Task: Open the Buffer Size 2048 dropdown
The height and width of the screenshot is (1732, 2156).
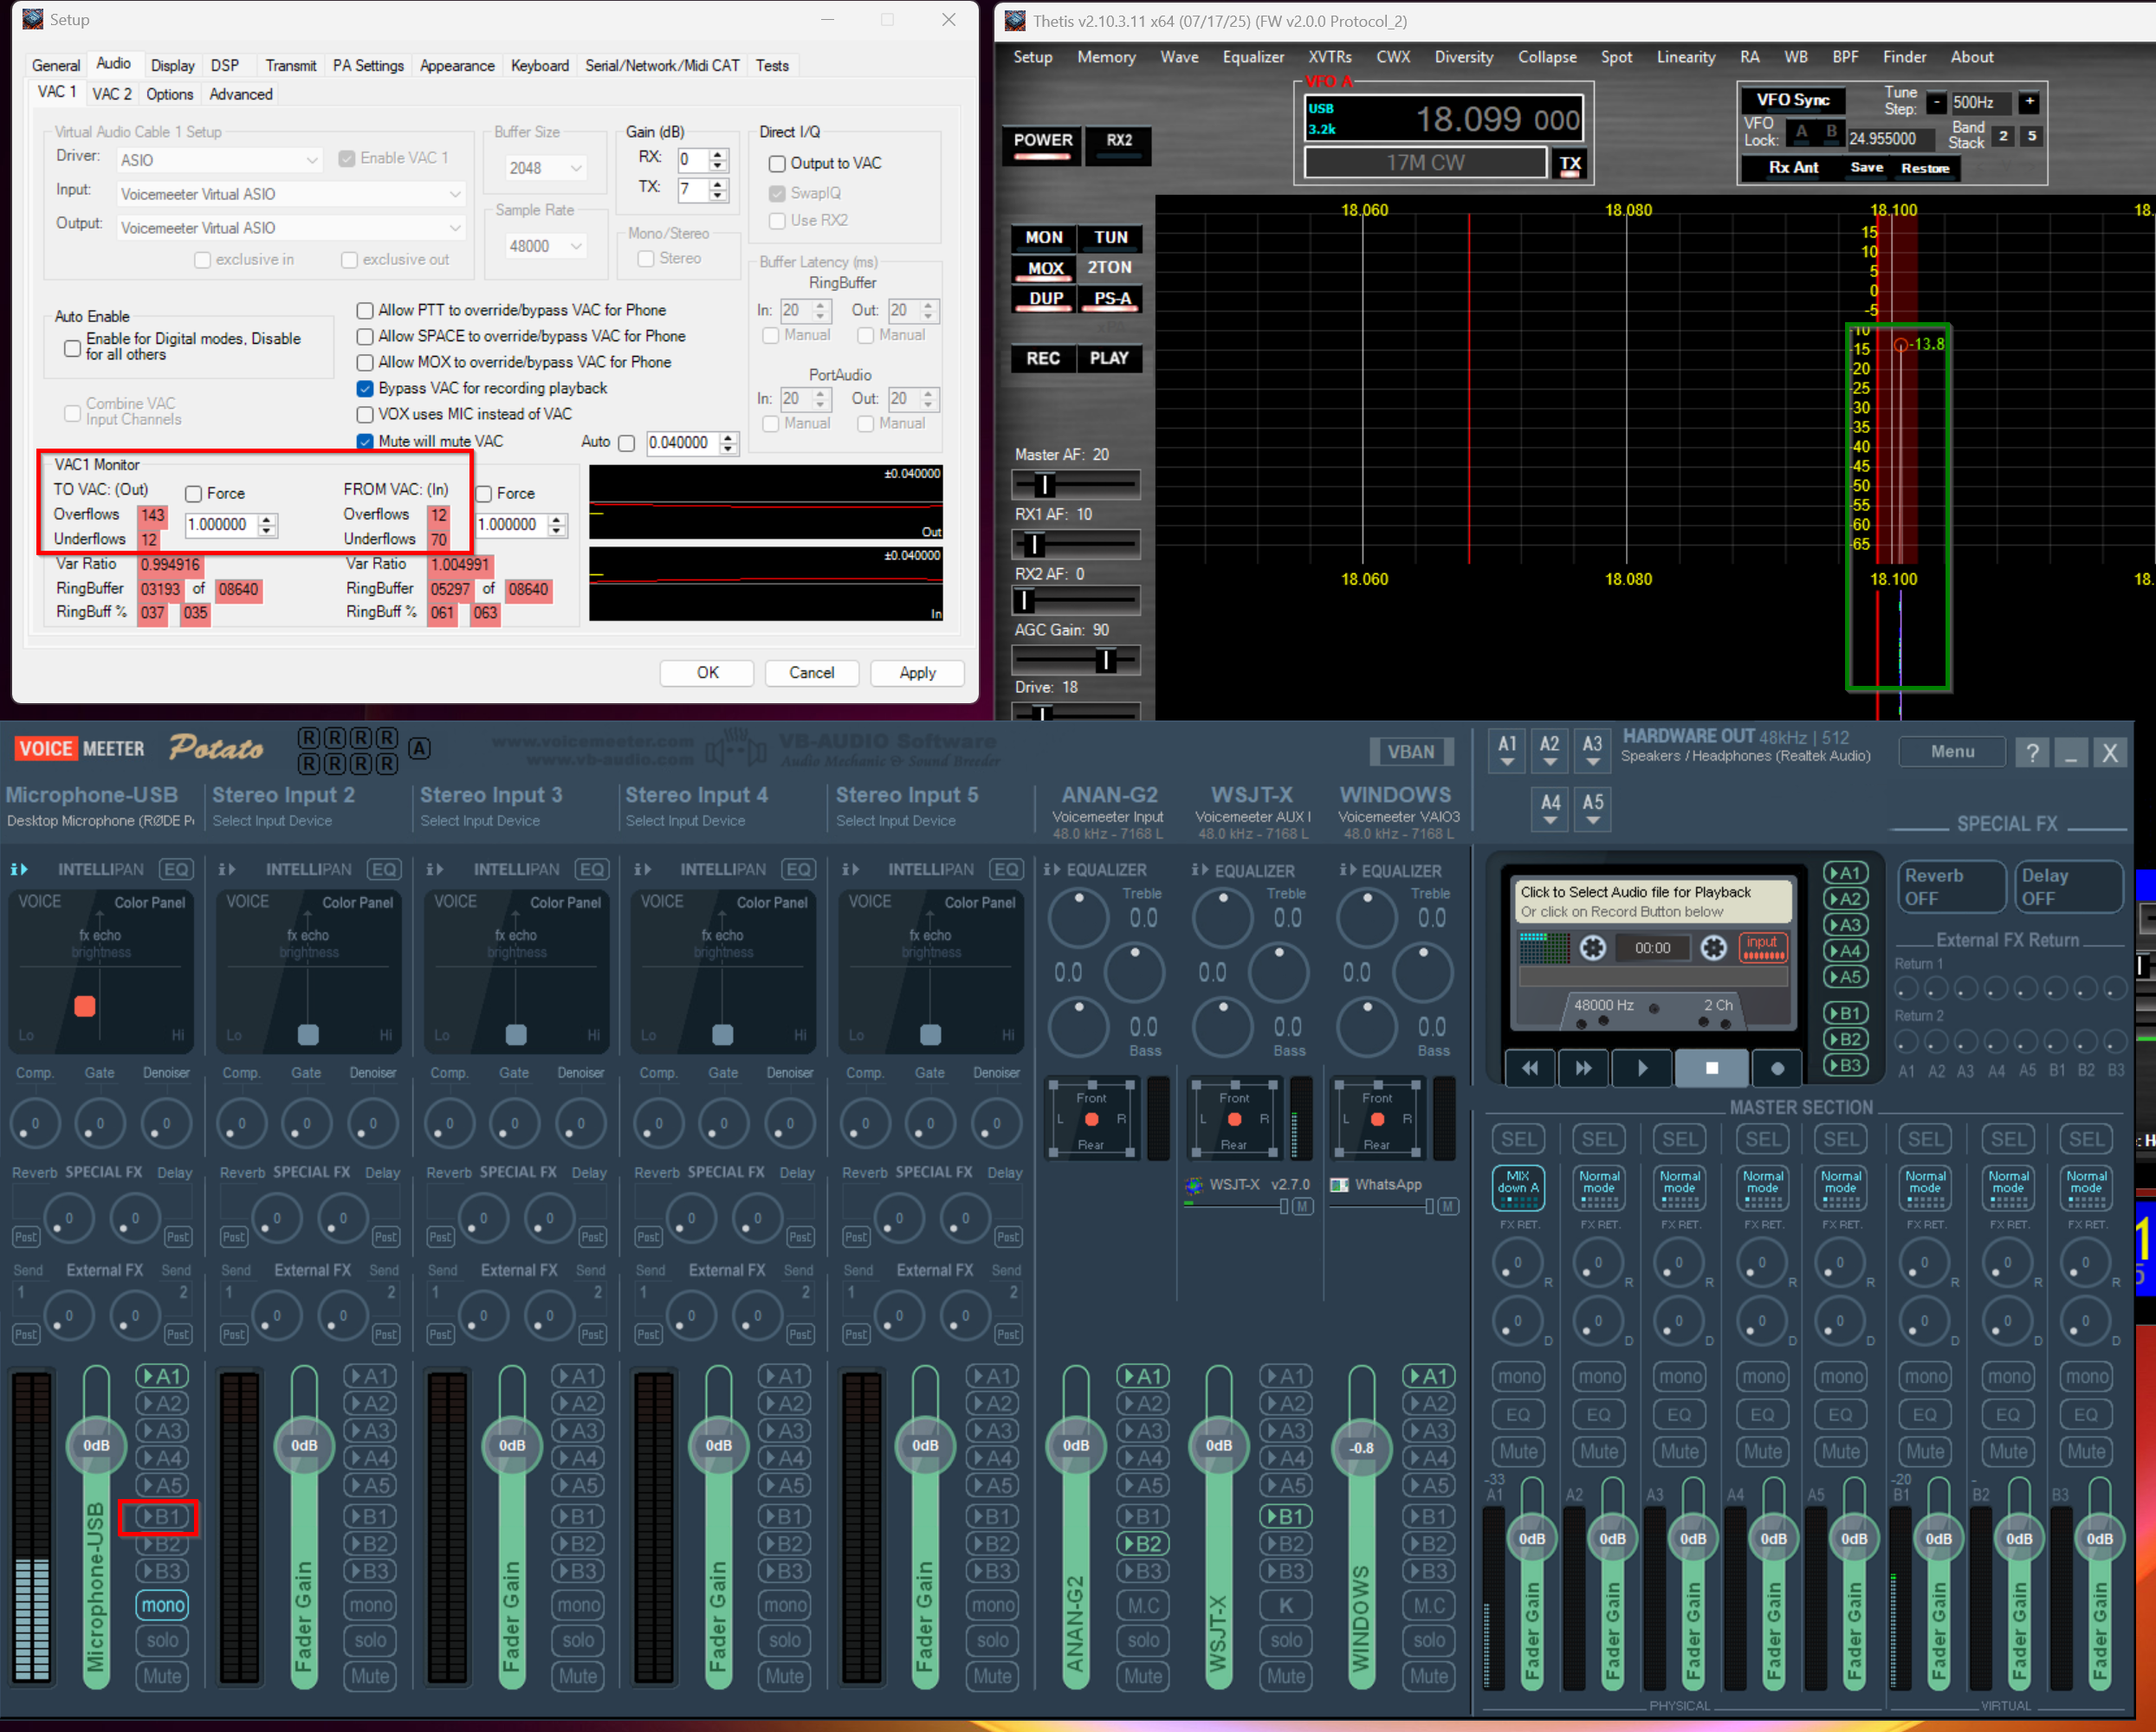Action: pyautogui.click(x=546, y=168)
